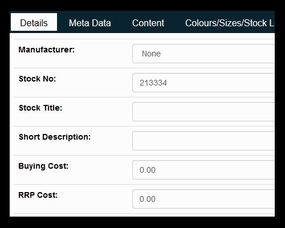This screenshot has width=285, height=228.
Task: Click the Buying Cost input field
Action: (x=203, y=170)
